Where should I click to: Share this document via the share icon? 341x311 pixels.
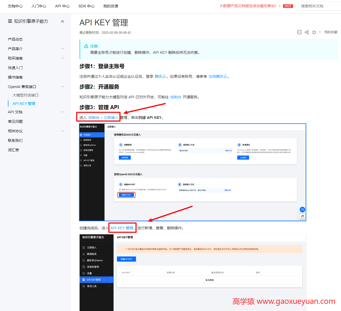tap(306, 32)
